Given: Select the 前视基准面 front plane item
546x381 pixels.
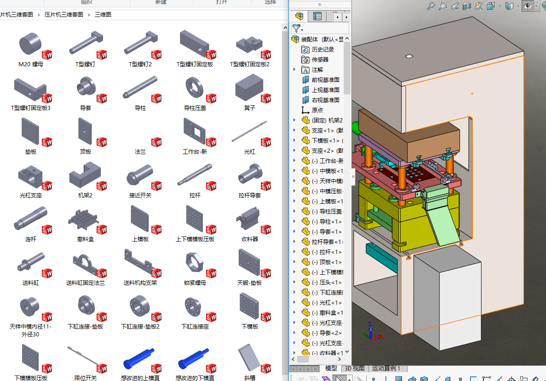Looking at the screenshot, I should click(x=325, y=80).
